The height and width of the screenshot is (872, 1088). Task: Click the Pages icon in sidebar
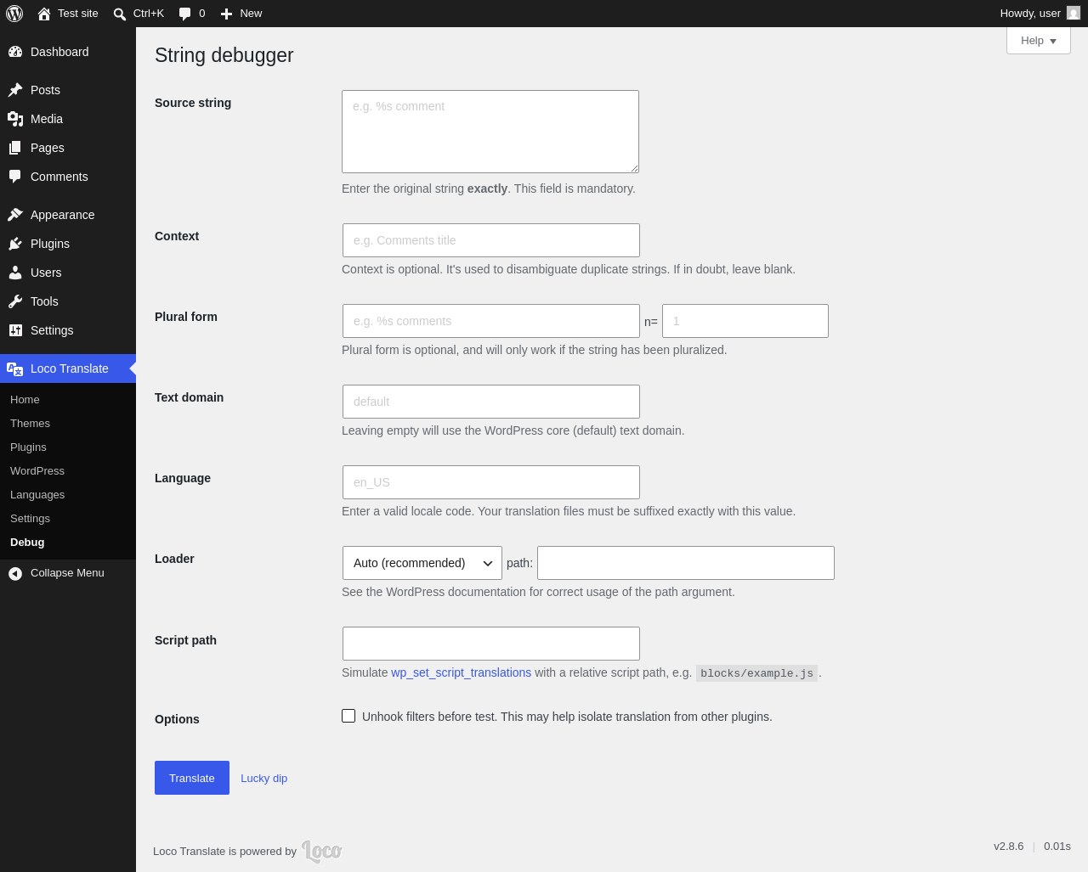[15, 148]
